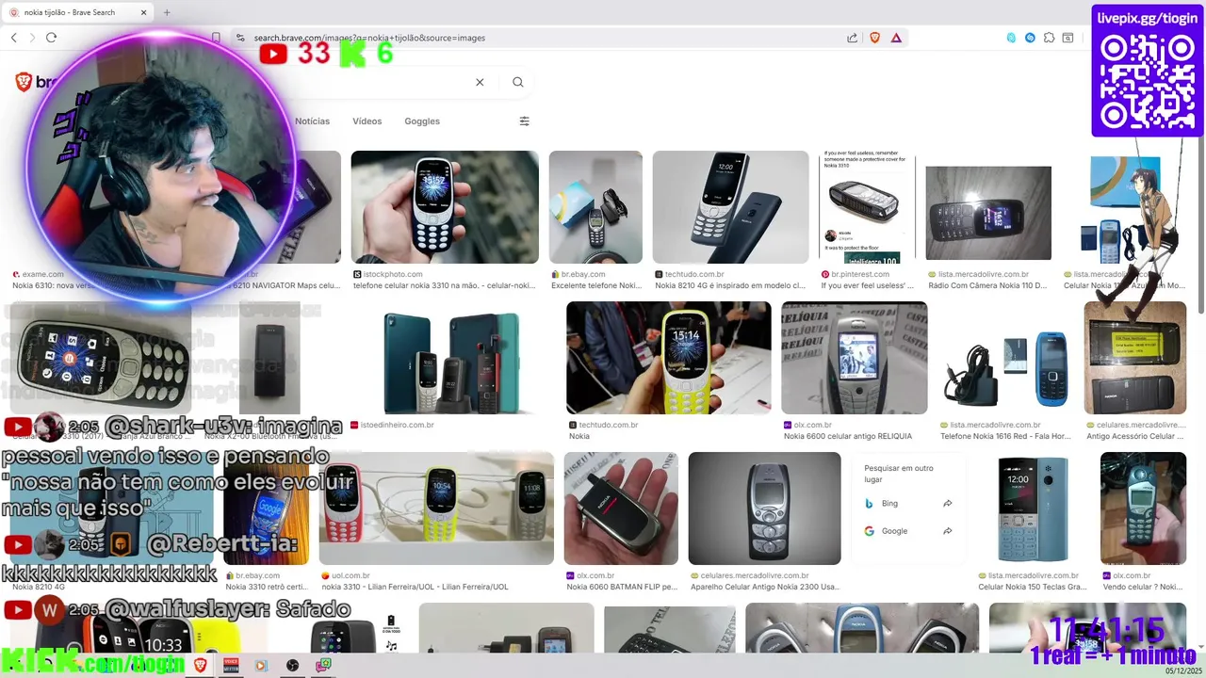The width and height of the screenshot is (1206, 678).
Task: Open Brave Shields lion icon
Action: (874, 38)
